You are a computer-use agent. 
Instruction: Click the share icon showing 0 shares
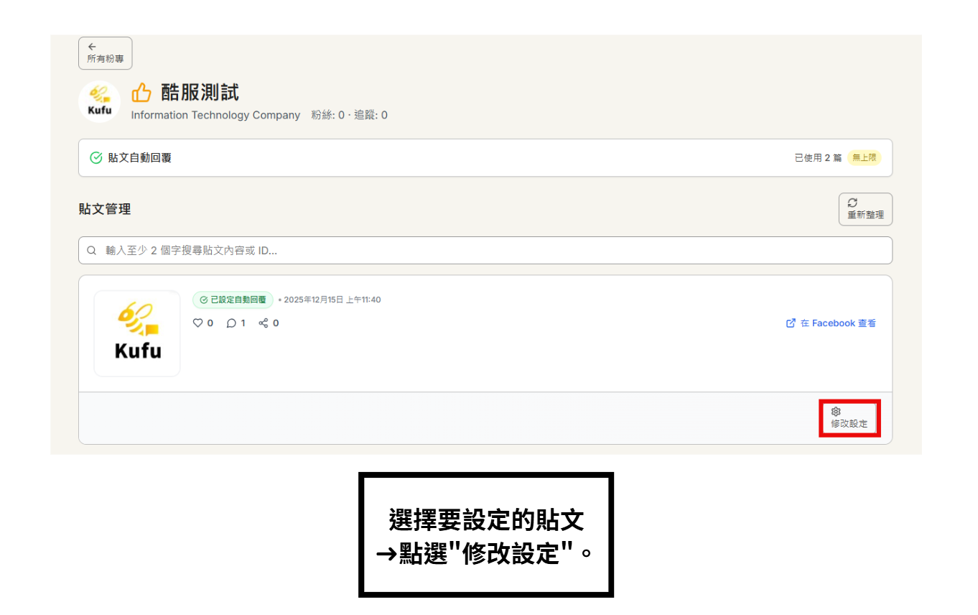coord(264,323)
